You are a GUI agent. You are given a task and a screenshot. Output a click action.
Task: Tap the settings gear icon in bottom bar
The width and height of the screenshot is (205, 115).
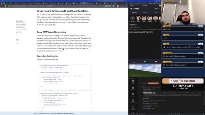point(156,62)
